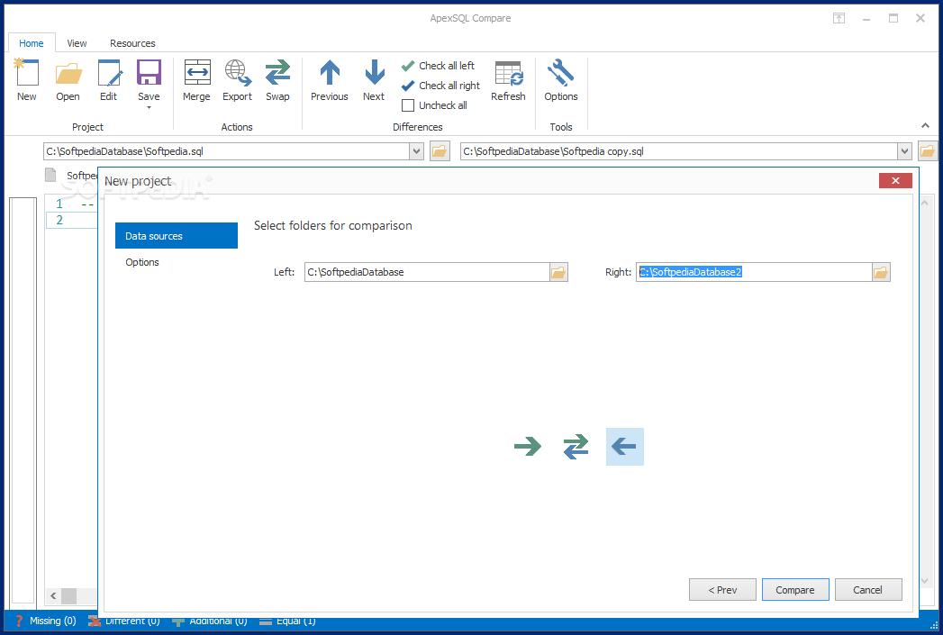This screenshot has height=635, width=943.
Task: Click the Additional status bar indicator
Action: pyautogui.click(x=209, y=621)
